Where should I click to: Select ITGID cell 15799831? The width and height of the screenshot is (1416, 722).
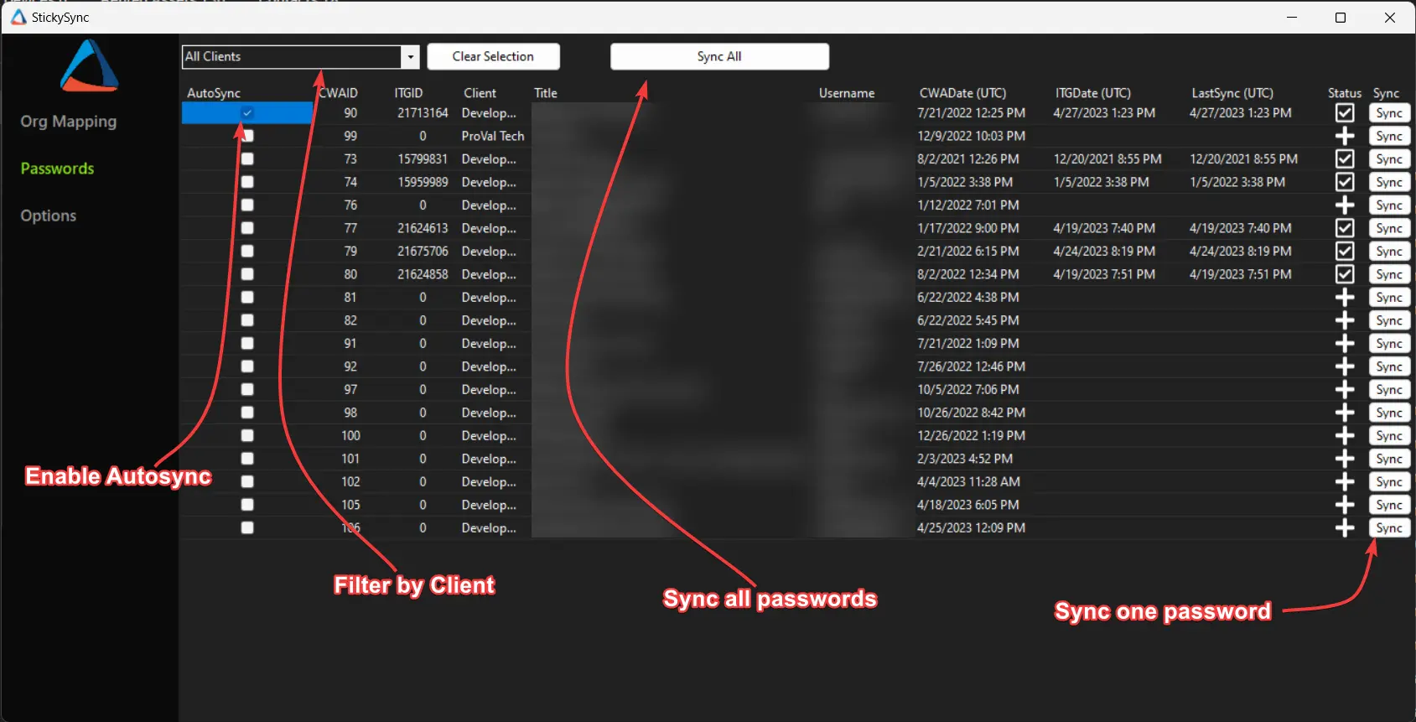tap(423, 159)
